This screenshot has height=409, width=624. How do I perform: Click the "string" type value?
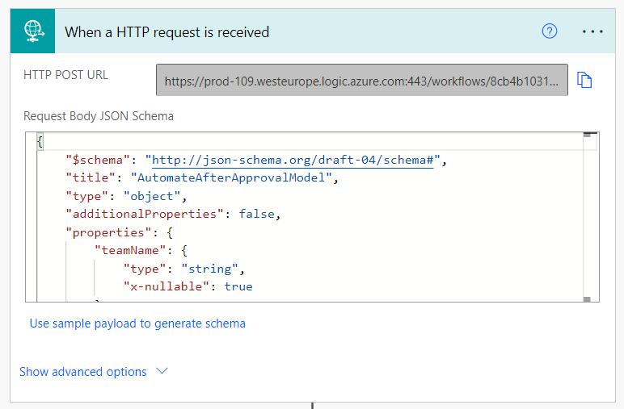[x=209, y=269]
